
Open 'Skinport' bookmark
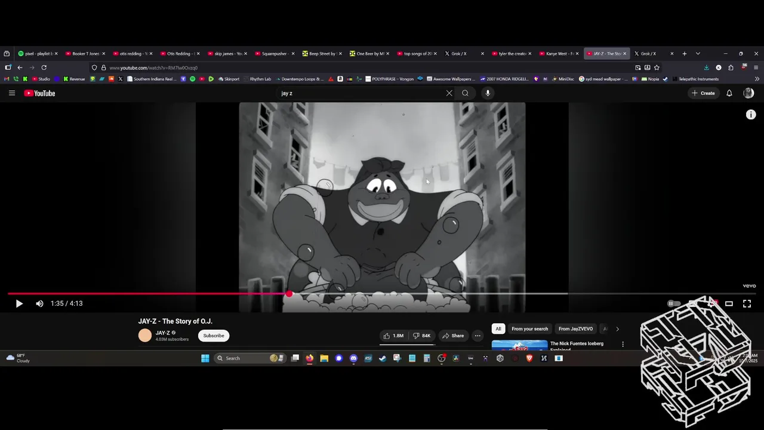tap(229, 79)
